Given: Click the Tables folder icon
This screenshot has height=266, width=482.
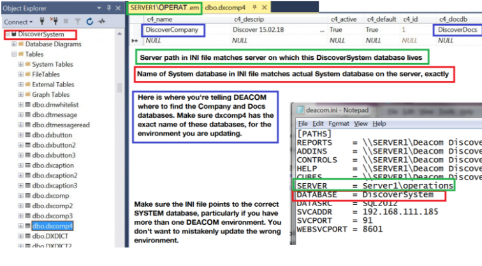Looking at the screenshot, I should [21, 54].
